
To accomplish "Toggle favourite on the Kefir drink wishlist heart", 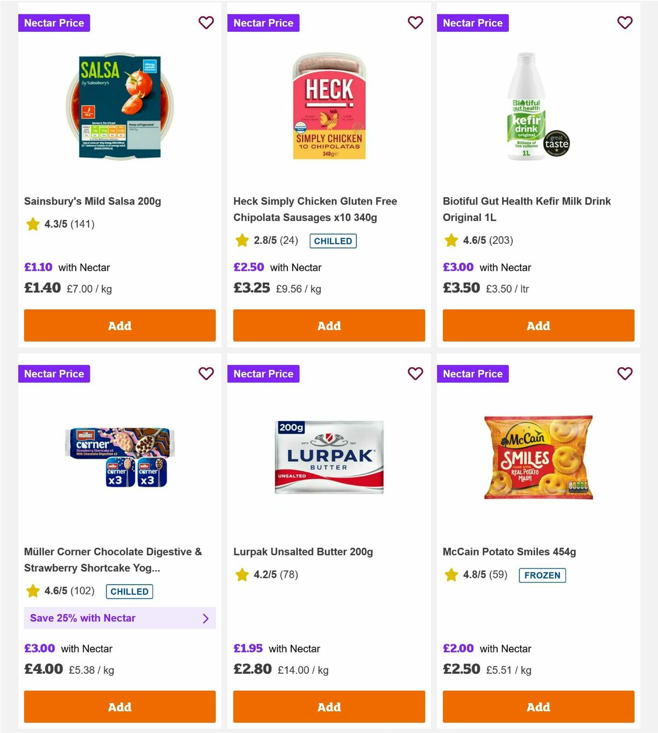I will pyautogui.click(x=625, y=22).
